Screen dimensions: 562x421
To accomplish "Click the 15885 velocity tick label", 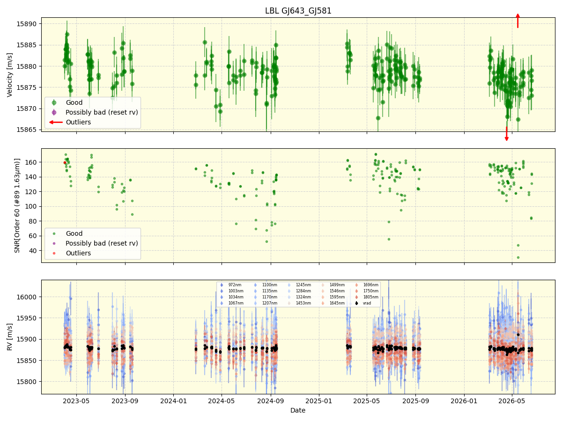I will [27, 45].
